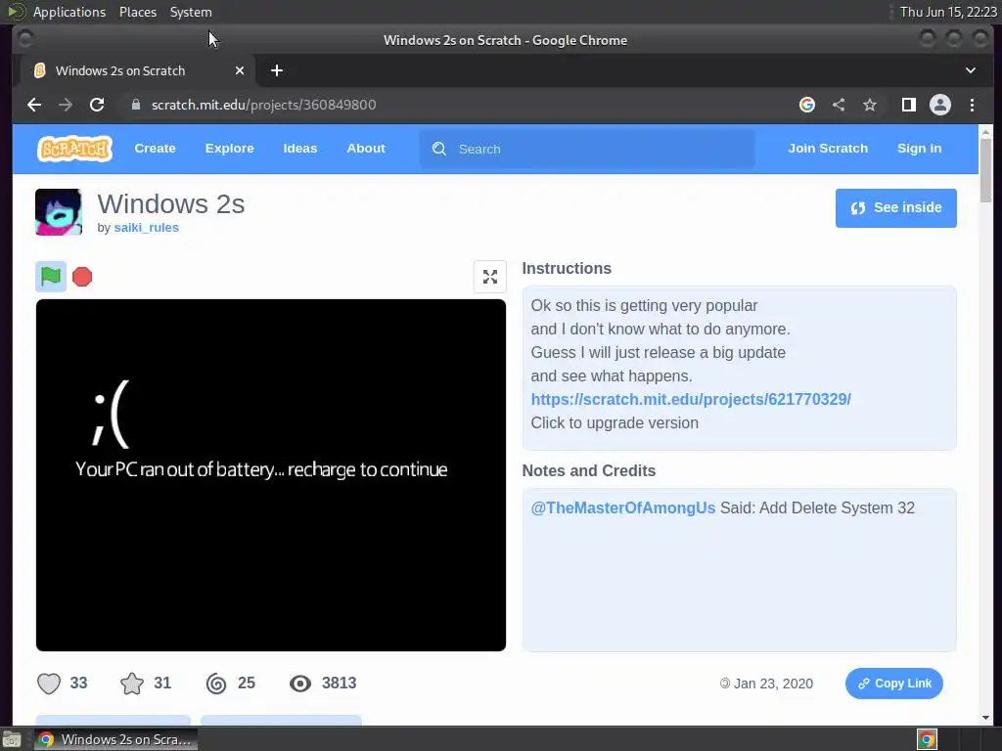This screenshot has width=1002, height=751.
Task: Click the Scratch logo
Action: 74,149
